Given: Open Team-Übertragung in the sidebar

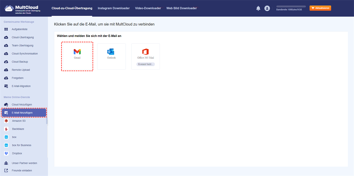Looking at the screenshot, I should (x=22, y=45).
